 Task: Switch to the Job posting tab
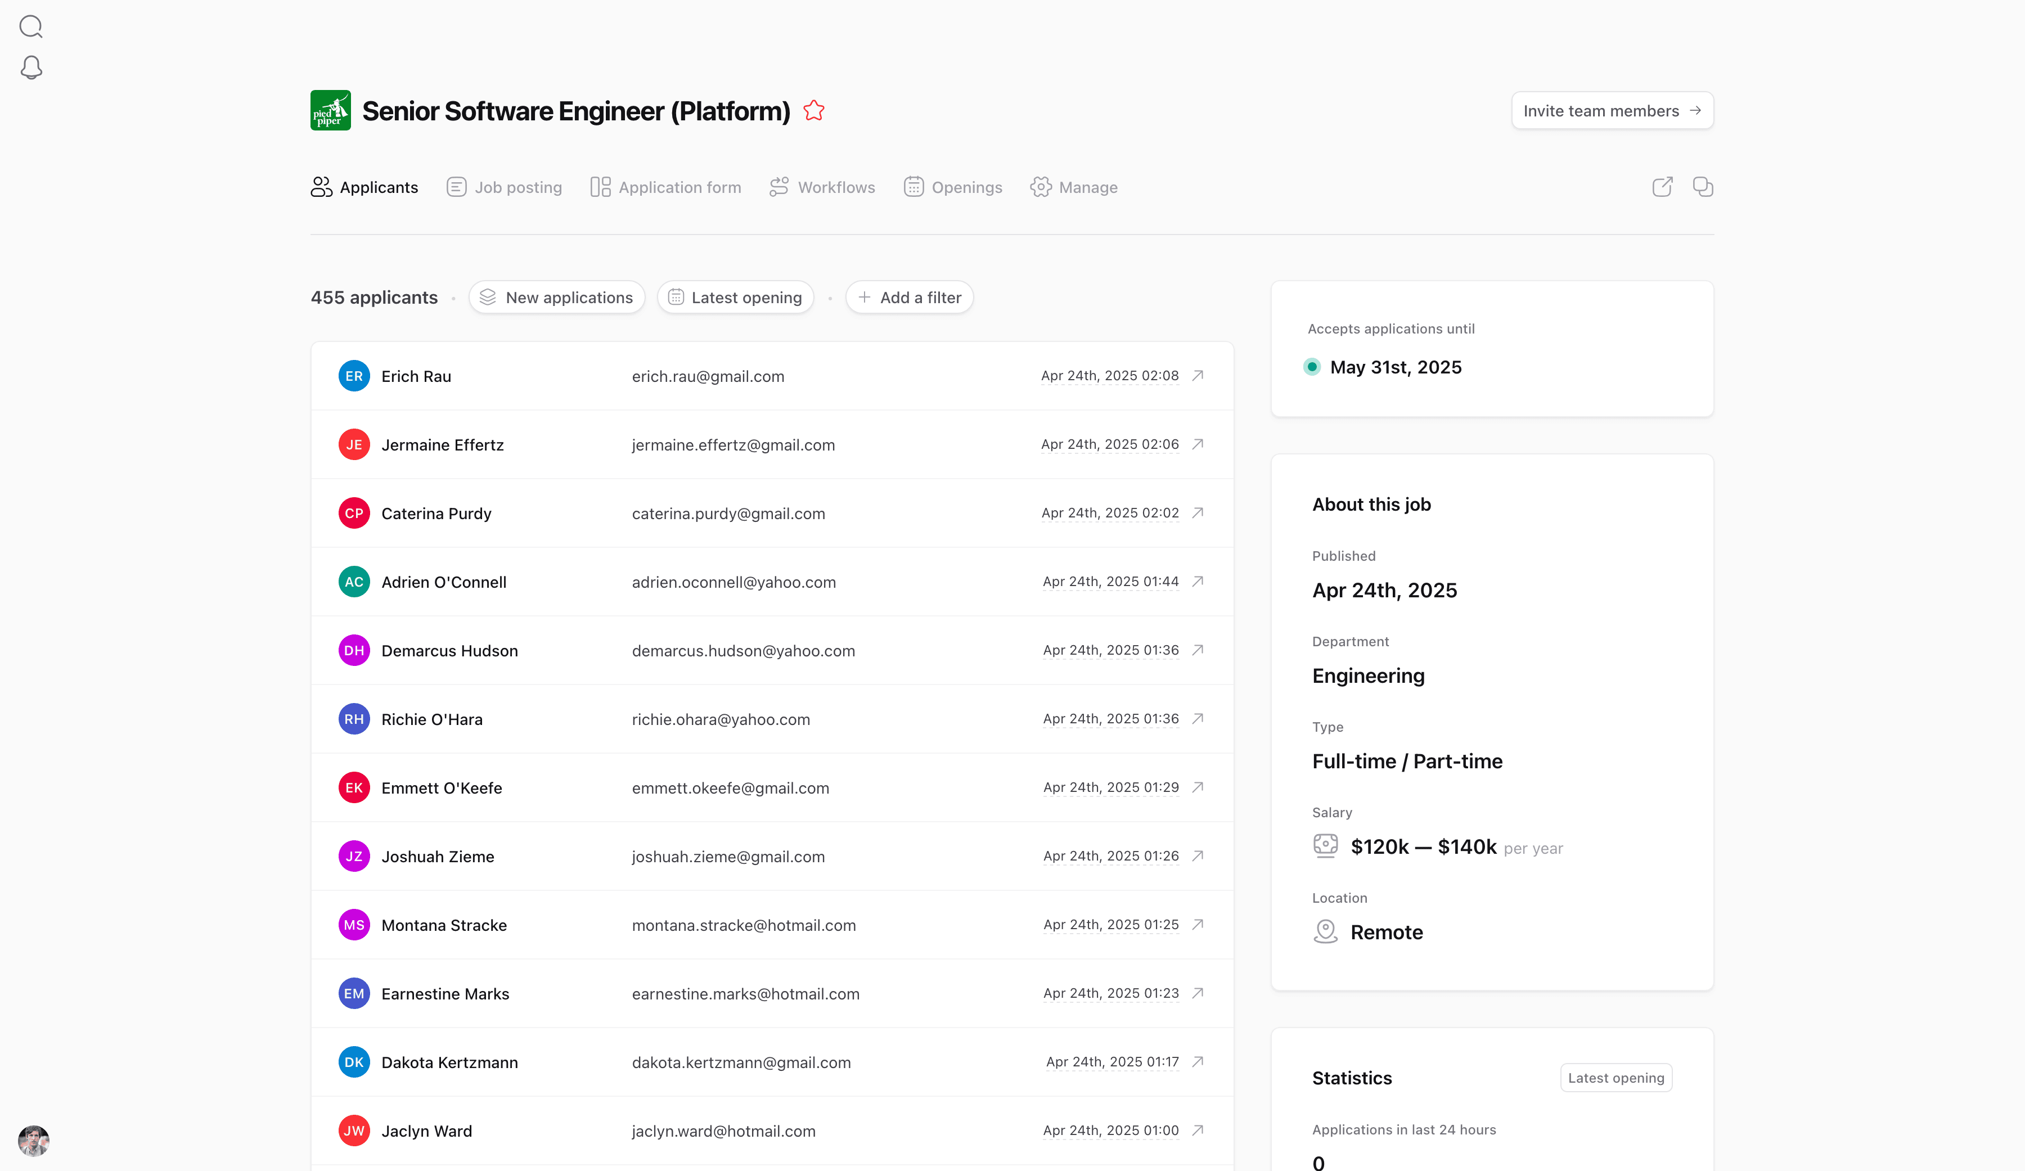coord(505,187)
